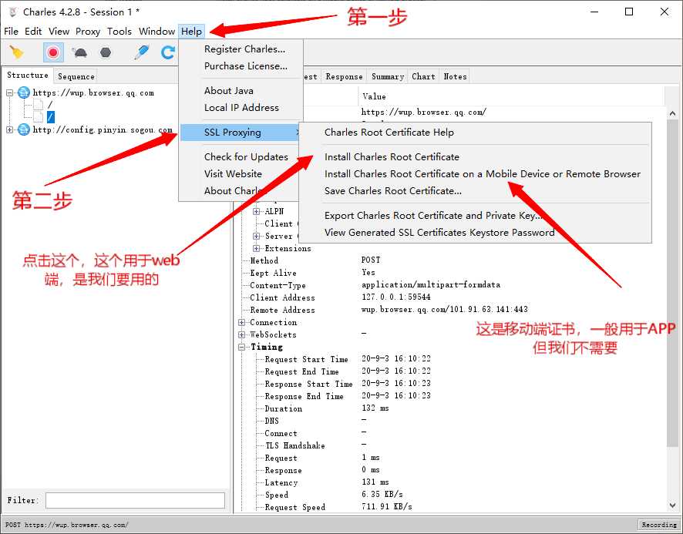Click the Recording status button
The image size is (683, 534).
pyautogui.click(x=658, y=525)
